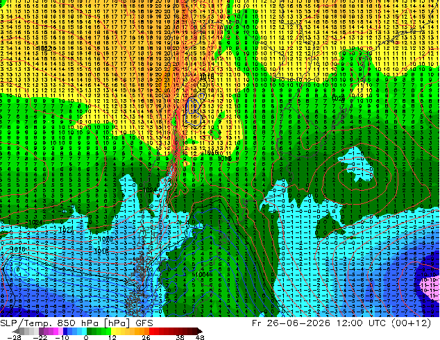Click the small blue closed contour in orange area
440x340 pixels.
pyautogui.click(x=201, y=96)
